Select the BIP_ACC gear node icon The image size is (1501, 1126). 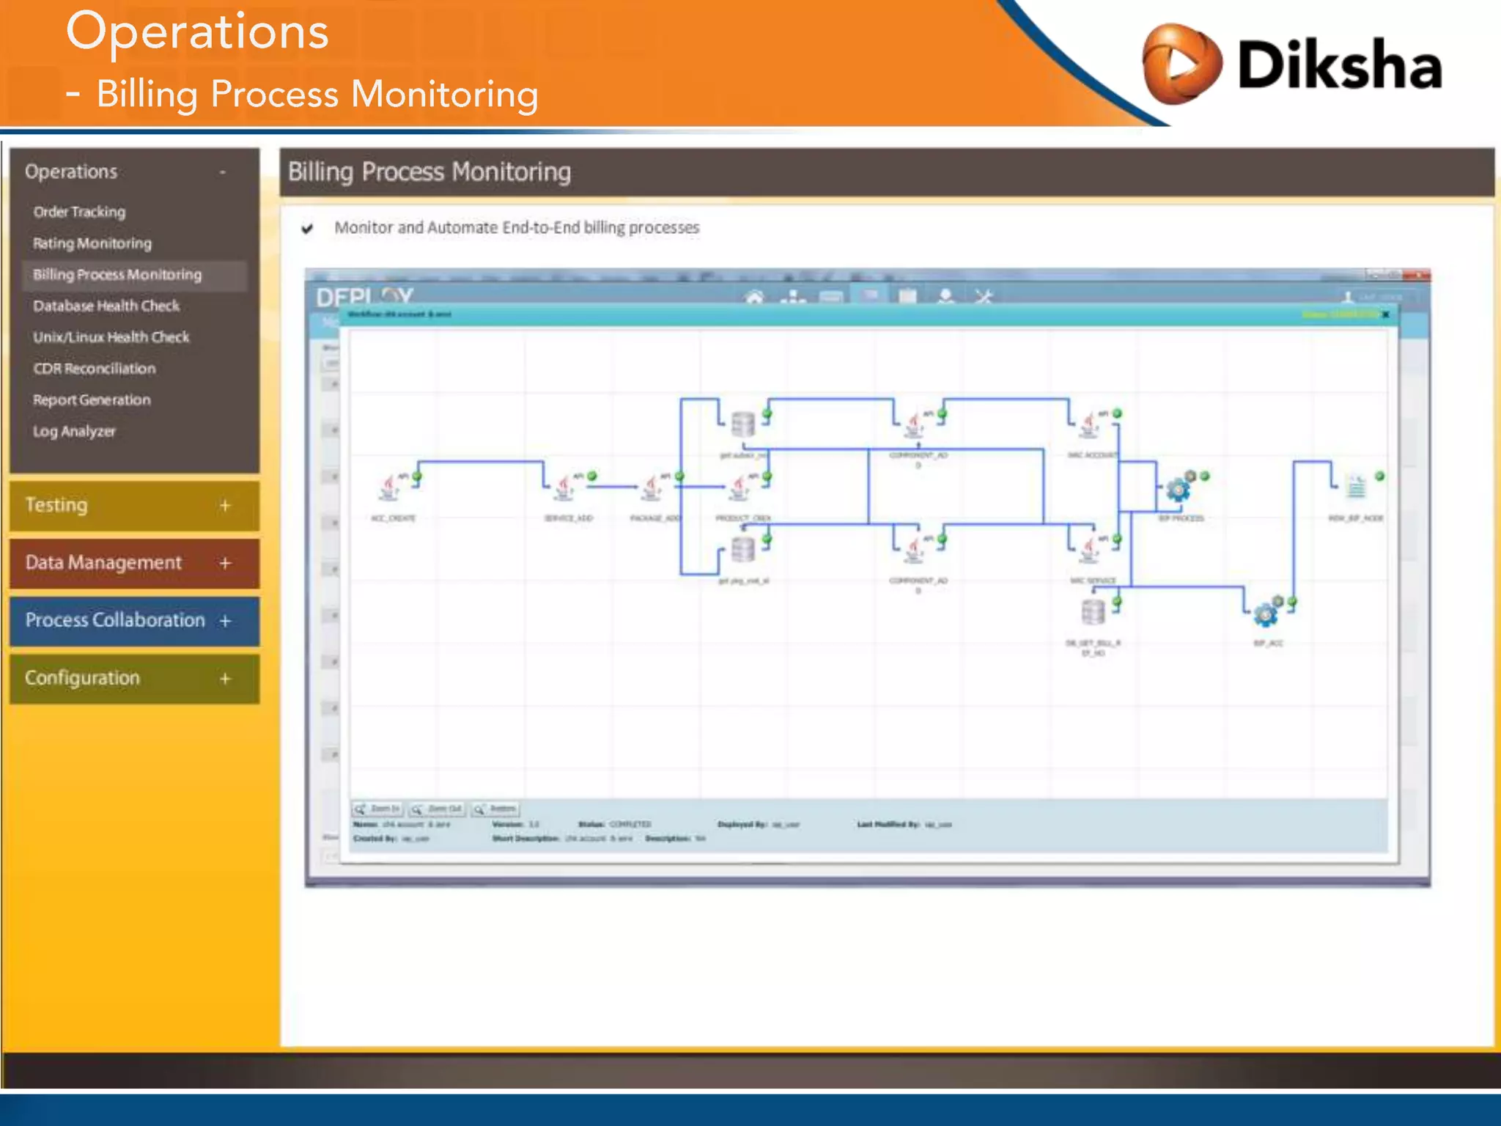click(1266, 614)
